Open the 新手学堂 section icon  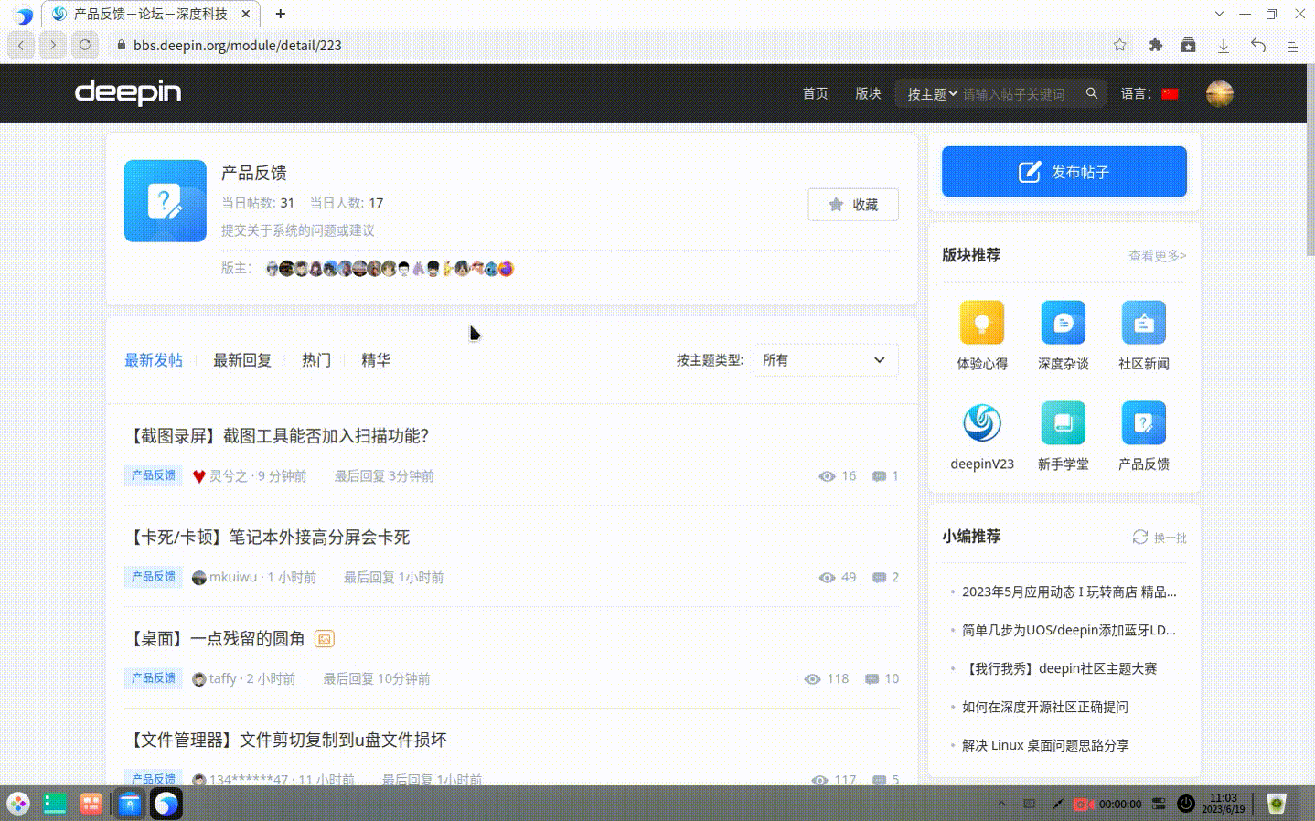pos(1063,422)
